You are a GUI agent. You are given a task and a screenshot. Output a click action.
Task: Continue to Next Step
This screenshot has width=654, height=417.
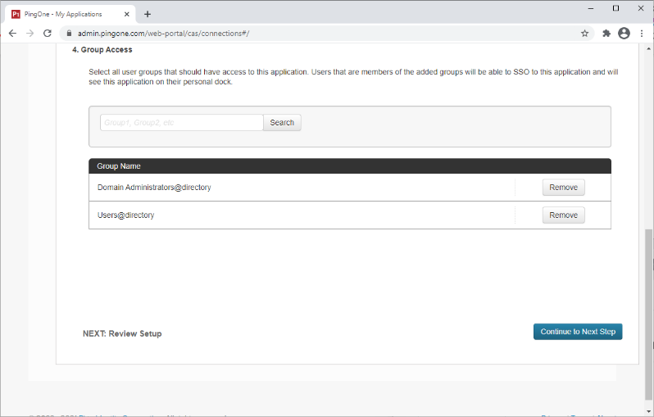coord(578,332)
